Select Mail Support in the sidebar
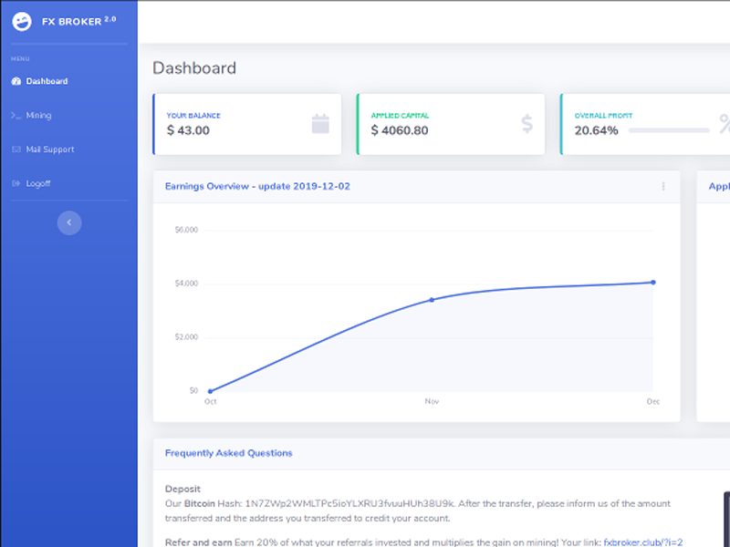Viewport: 730px width, 547px height. click(x=50, y=150)
